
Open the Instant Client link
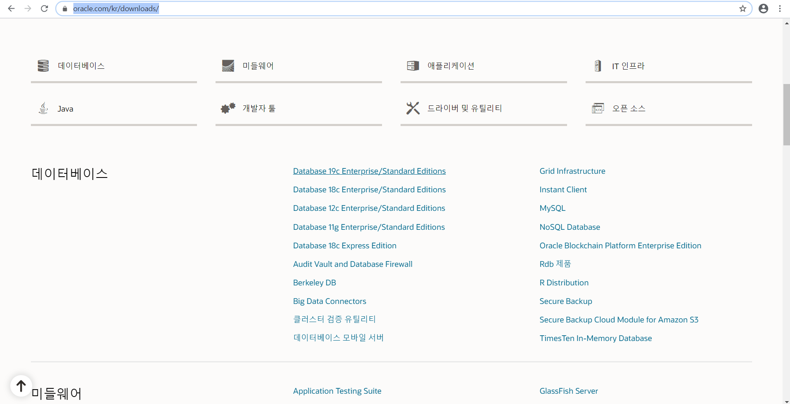pyautogui.click(x=563, y=189)
